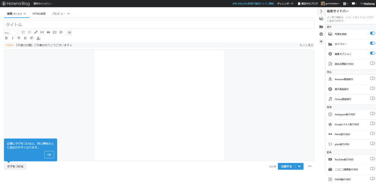This screenshot has width=376, height=184.
Task: Insert a footnote
Action: click(x=61, y=32)
